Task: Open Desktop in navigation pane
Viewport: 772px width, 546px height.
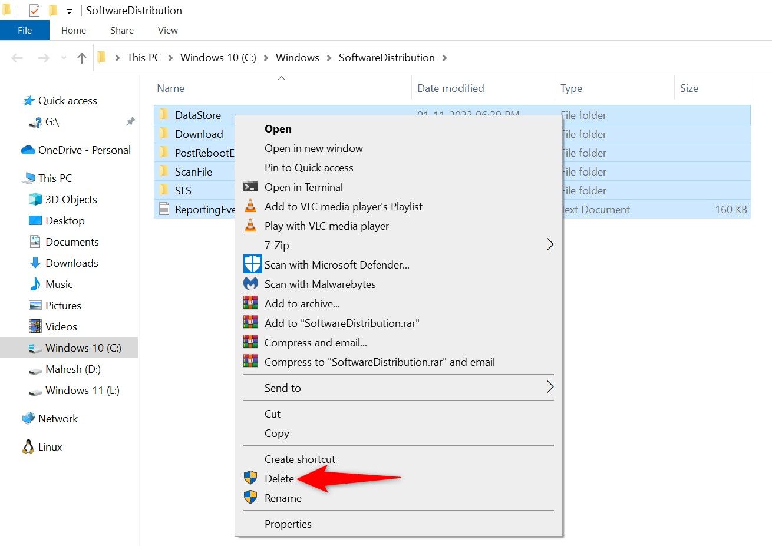Action: point(65,221)
